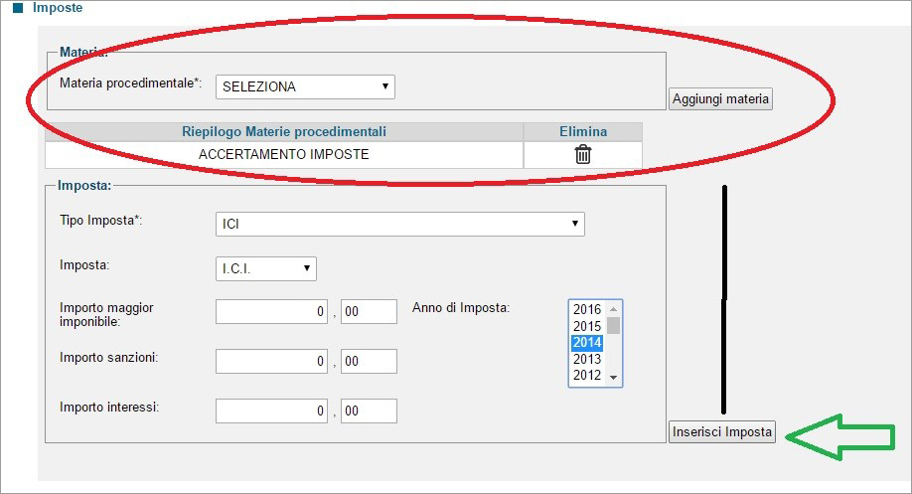
Task: Click the year list's scroll-up arrow
Action: pyautogui.click(x=613, y=309)
